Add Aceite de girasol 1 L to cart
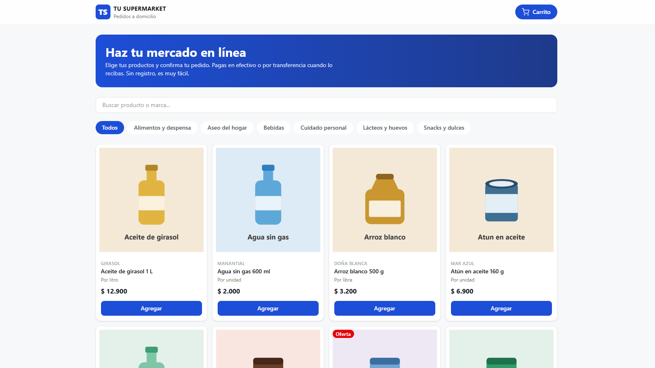This screenshot has height=368, width=655. pos(151,308)
